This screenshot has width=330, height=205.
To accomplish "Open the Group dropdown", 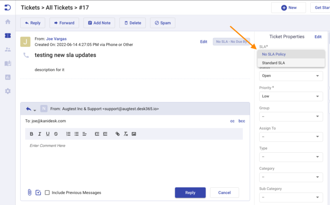I will (x=291, y=117).
